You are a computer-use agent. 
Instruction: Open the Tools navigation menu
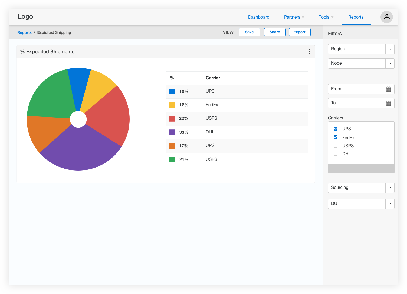pos(326,17)
